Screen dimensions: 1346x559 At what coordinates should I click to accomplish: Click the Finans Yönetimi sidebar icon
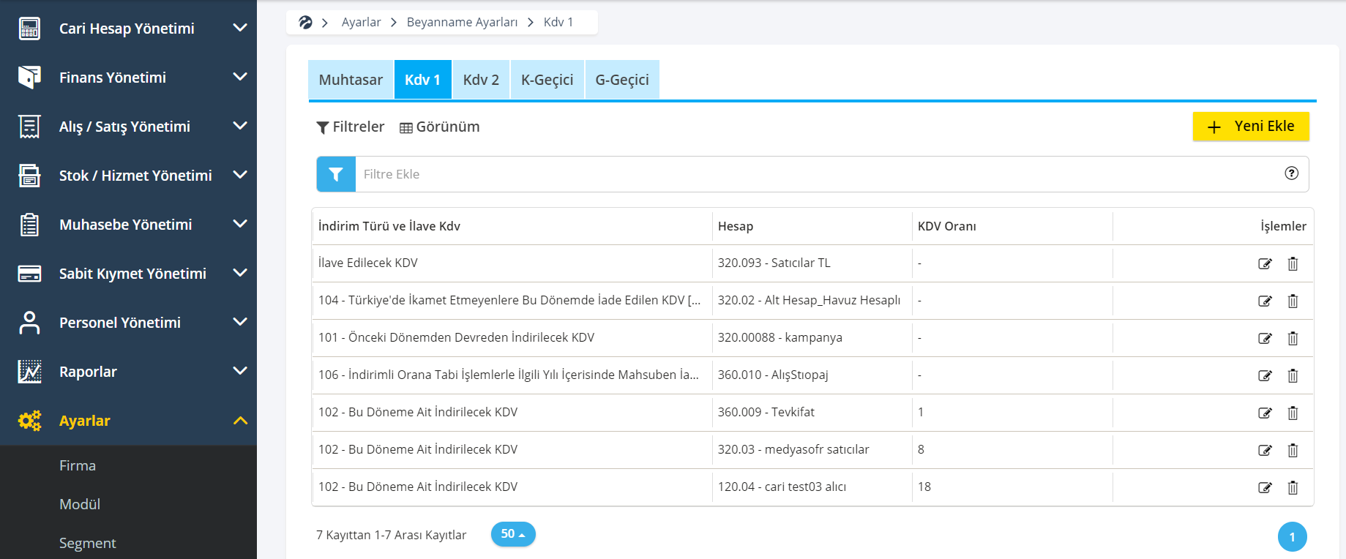pyautogui.click(x=29, y=78)
